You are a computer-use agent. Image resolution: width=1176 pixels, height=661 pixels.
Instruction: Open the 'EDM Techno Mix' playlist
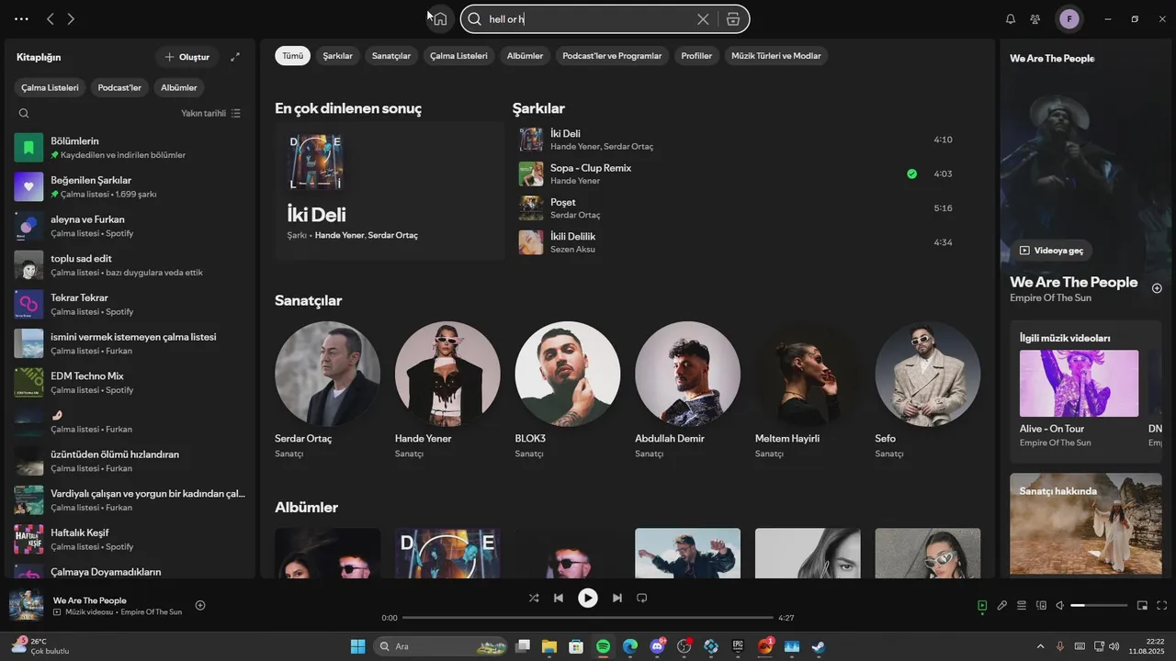click(x=130, y=382)
